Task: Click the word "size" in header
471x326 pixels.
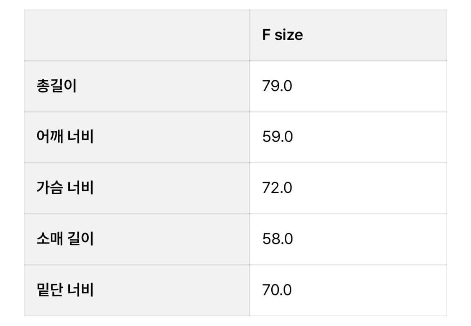Action: click(288, 35)
